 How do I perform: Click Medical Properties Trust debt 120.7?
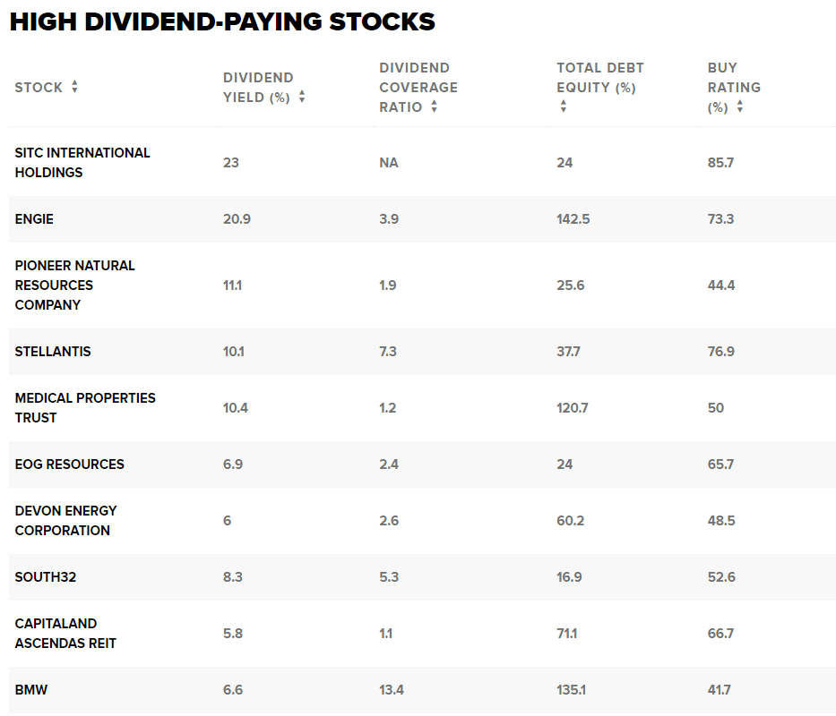[x=572, y=408]
